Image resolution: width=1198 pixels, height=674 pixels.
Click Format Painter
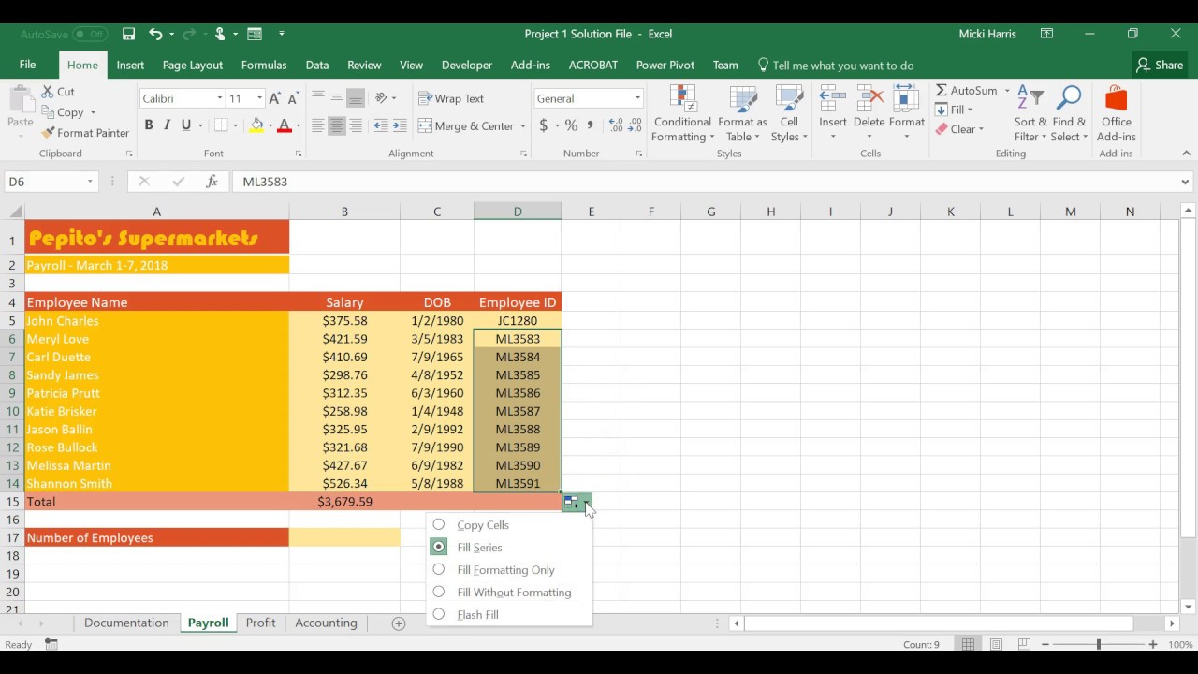tap(85, 133)
